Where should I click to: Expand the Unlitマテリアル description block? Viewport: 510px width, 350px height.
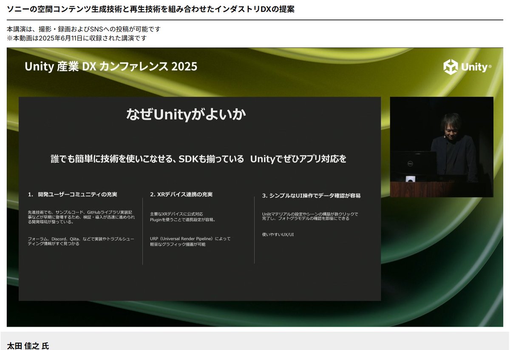[x=310, y=217]
